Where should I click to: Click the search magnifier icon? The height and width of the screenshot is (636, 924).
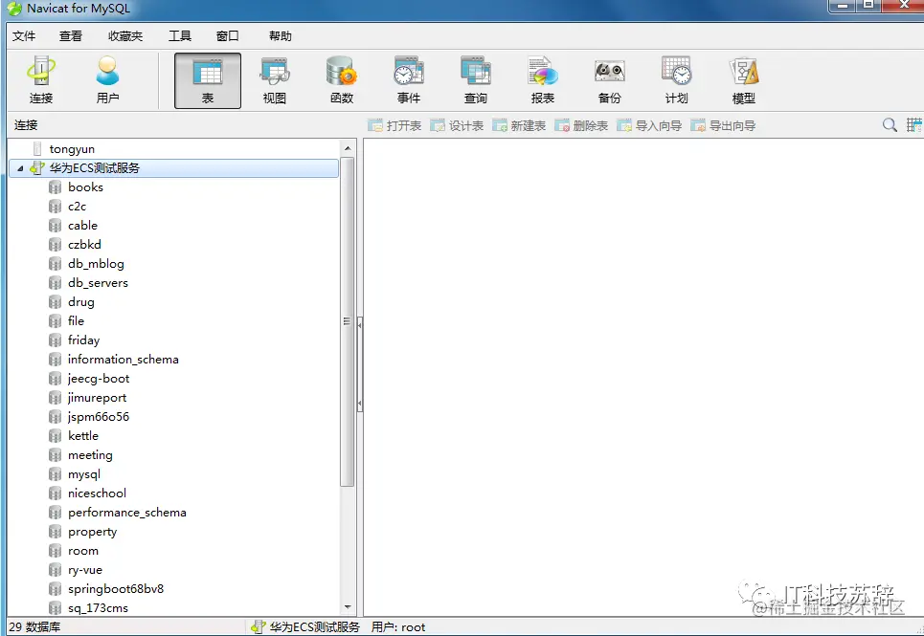coord(890,124)
